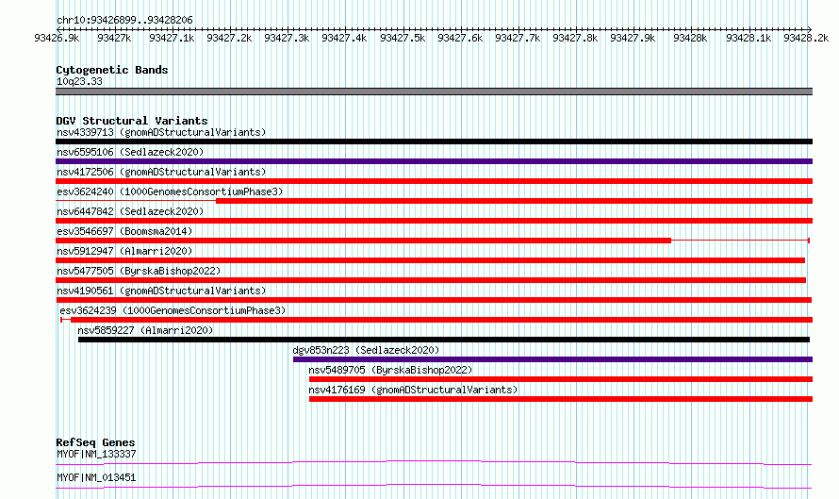Click the MYOF|NM_013451 transcript label
The image size is (839, 499).
96,477
